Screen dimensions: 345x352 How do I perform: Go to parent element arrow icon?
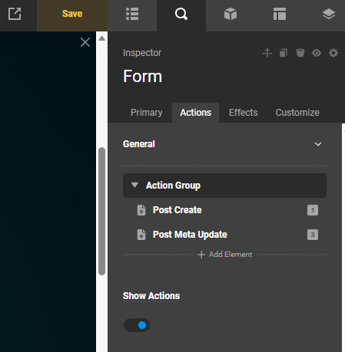pyautogui.click(x=267, y=53)
